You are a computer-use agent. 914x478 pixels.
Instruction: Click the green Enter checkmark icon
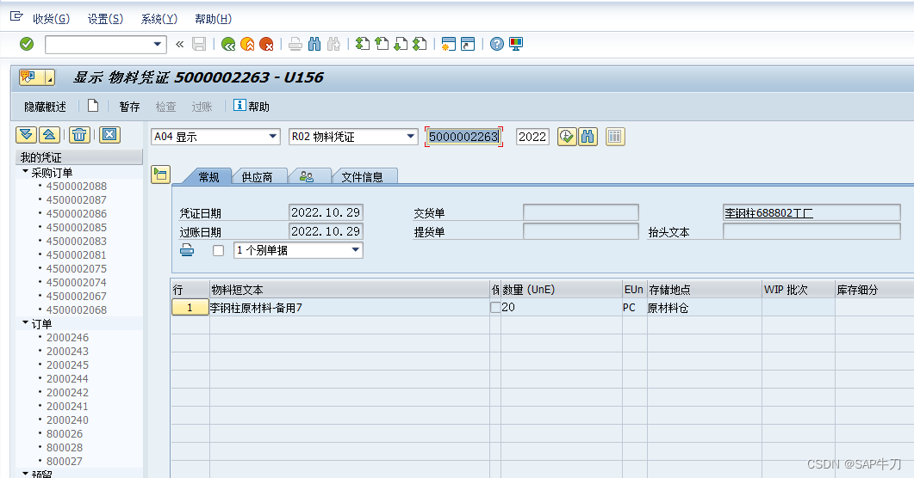pos(27,44)
